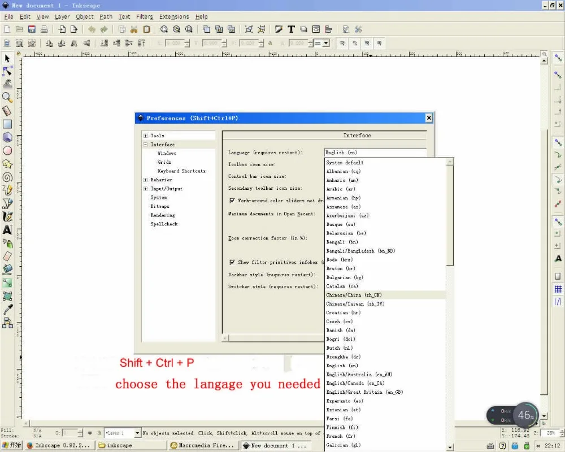The width and height of the screenshot is (565, 452).
Task: Open the units dropdown in controls bar
Action: [x=322, y=44]
